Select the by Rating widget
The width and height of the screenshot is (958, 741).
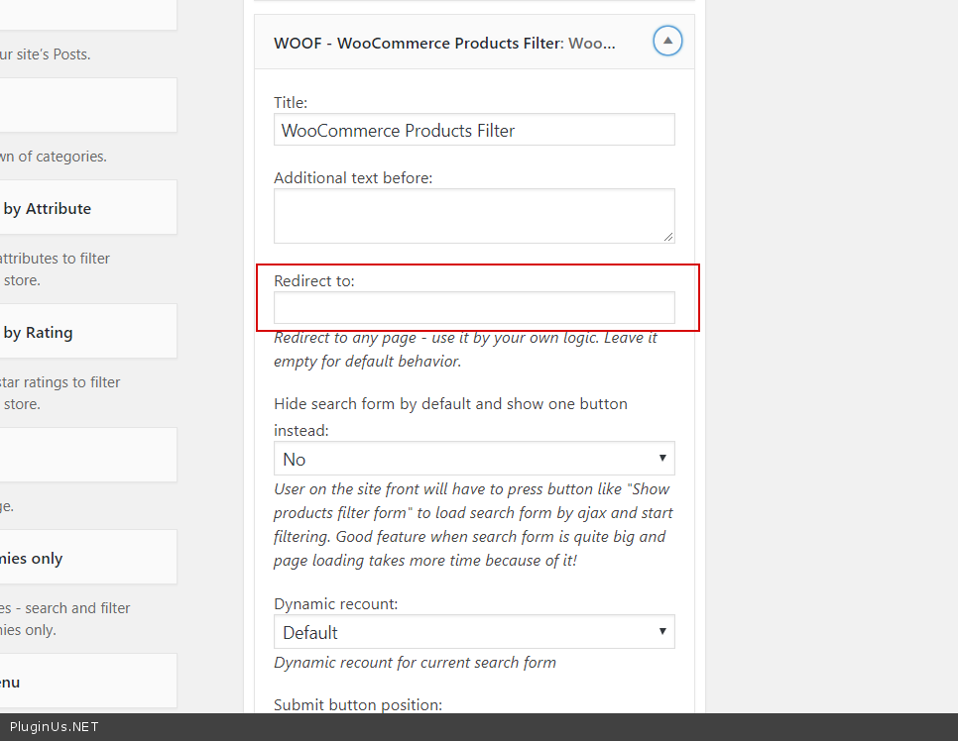coord(88,332)
